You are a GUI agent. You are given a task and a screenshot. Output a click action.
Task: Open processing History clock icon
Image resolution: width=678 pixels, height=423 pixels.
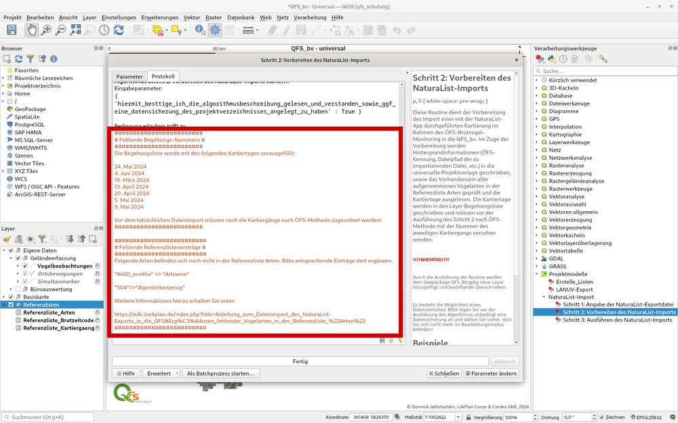[563, 59]
